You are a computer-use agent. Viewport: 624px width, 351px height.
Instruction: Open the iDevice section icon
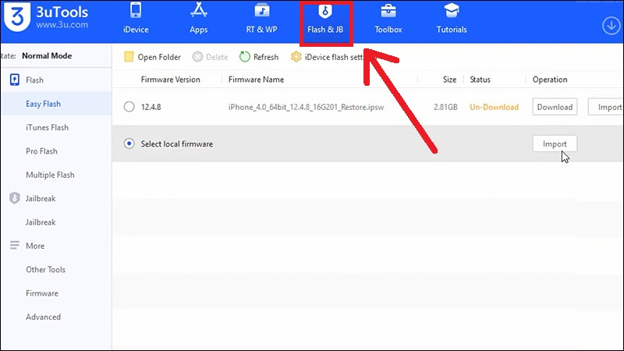tap(135, 12)
